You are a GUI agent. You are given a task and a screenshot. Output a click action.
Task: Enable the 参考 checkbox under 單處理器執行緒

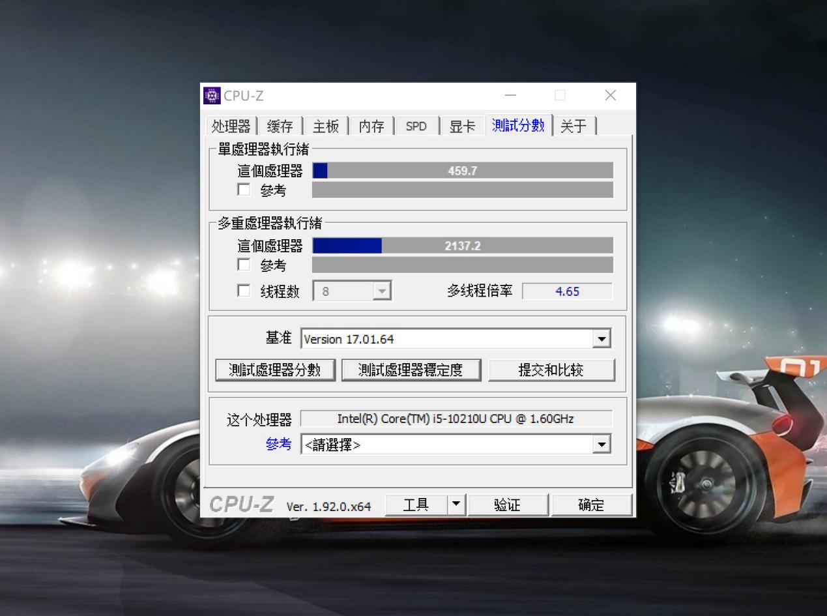(244, 190)
